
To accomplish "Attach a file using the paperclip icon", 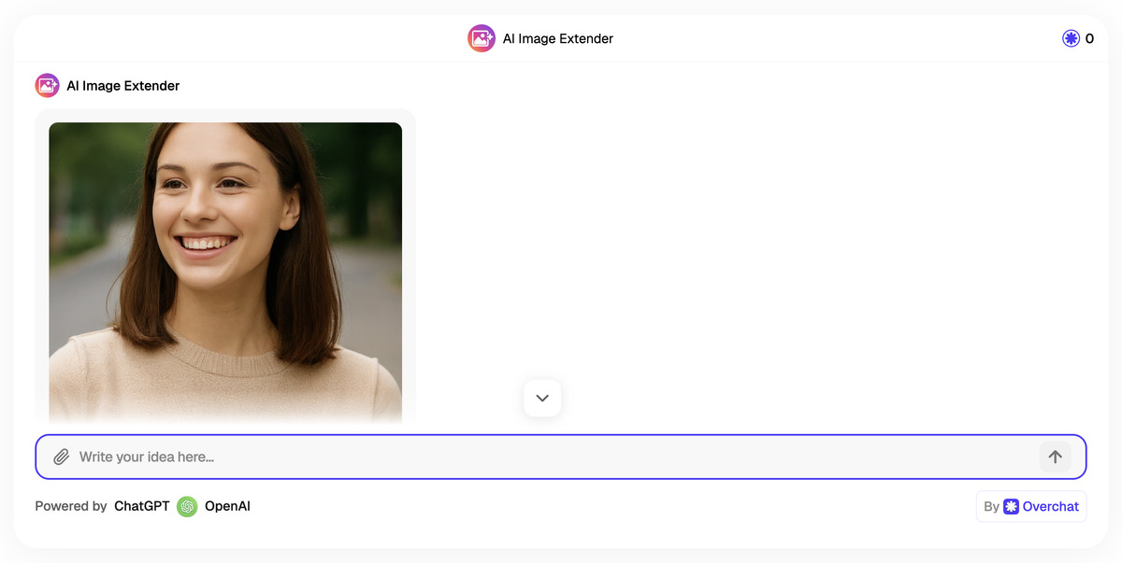I will pos(62,457).
